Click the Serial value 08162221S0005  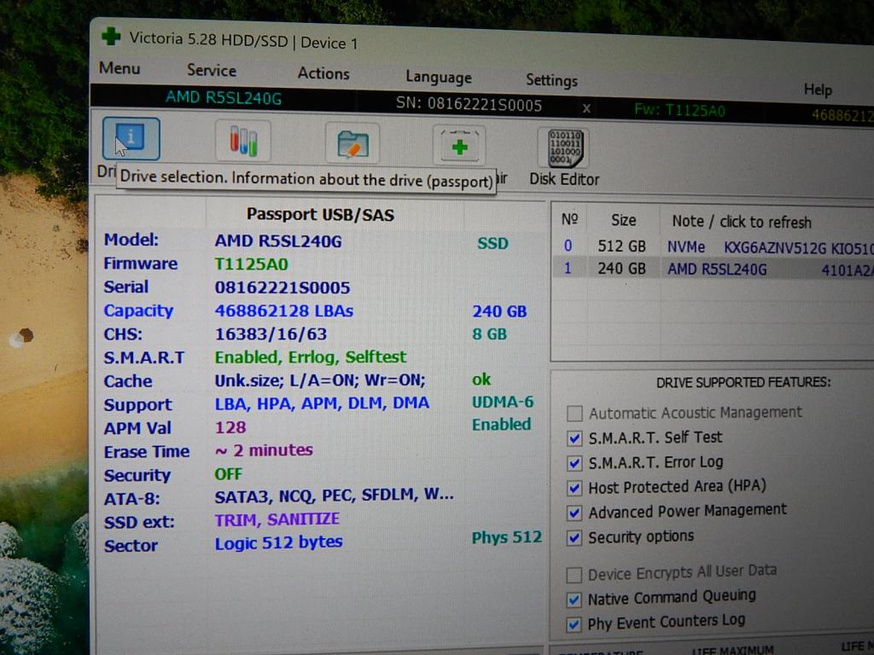(x=283, y=287)
